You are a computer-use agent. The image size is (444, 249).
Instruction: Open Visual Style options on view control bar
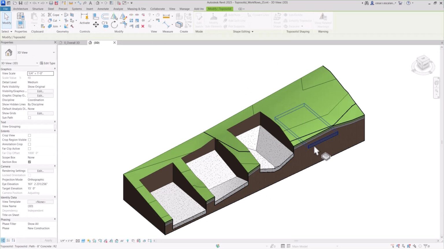(84, 240)
